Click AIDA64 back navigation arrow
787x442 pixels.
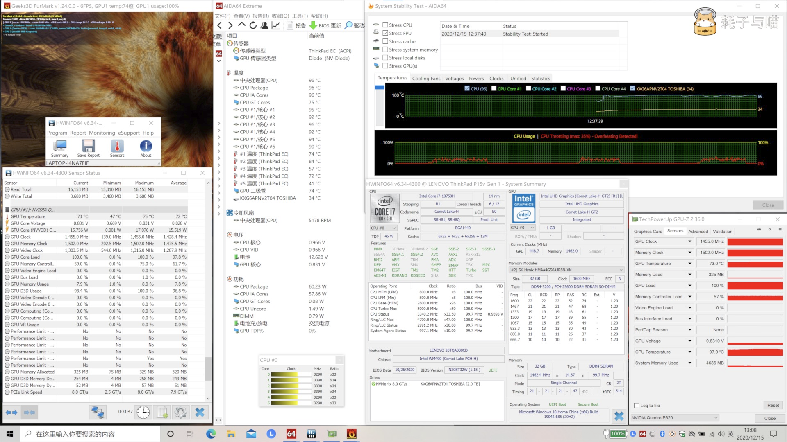click(x=220, y=25)
